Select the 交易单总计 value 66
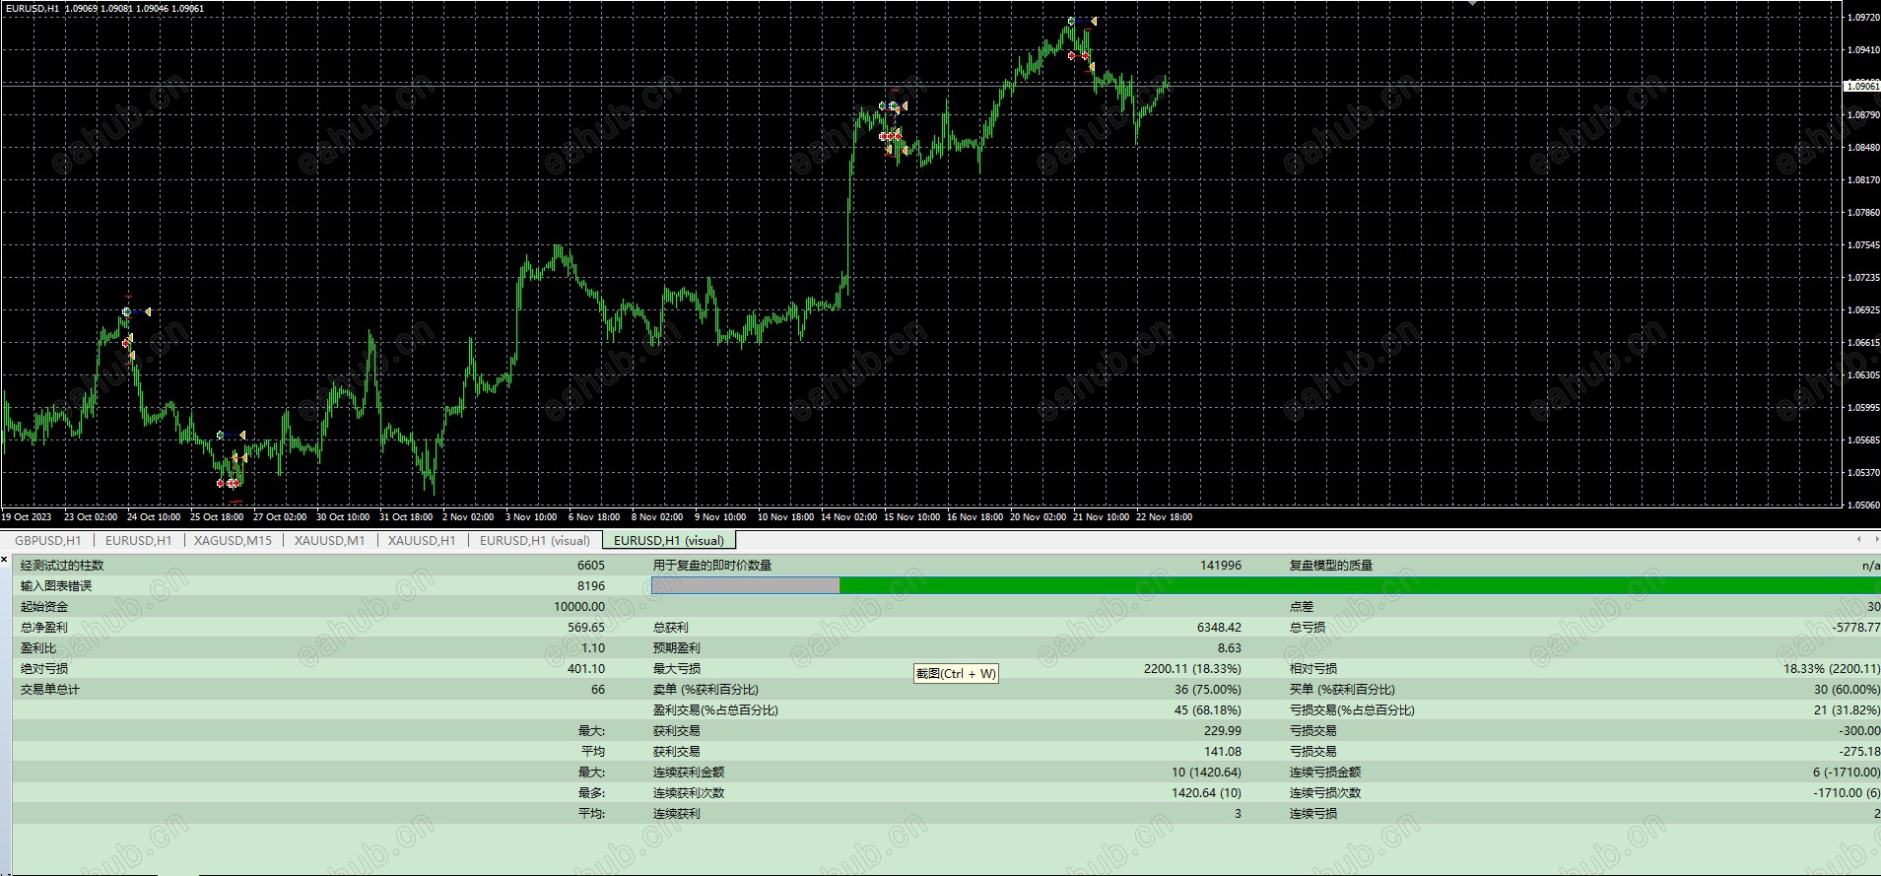The width and height of the screenshot is (1881, 876). [598, 690]
